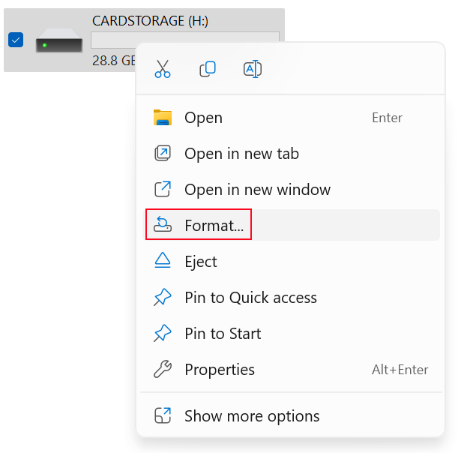Viewport: 467px width, 453px height.
Task: Click the Properties menu entry text
Action: click(x=220, y=370)
